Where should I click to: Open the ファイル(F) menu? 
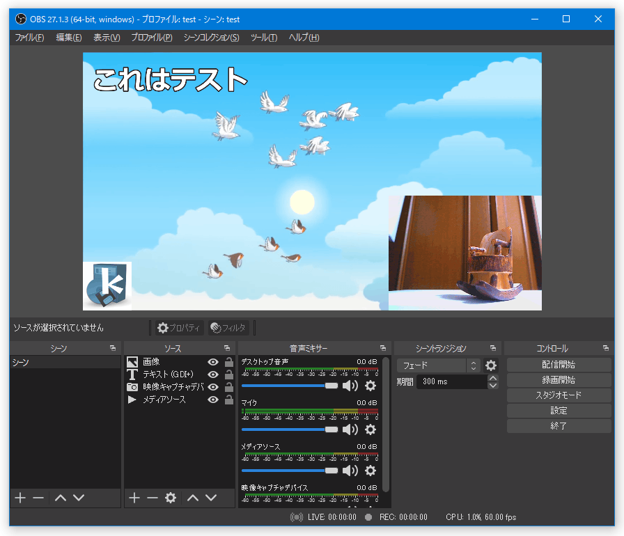coord(29,38)
